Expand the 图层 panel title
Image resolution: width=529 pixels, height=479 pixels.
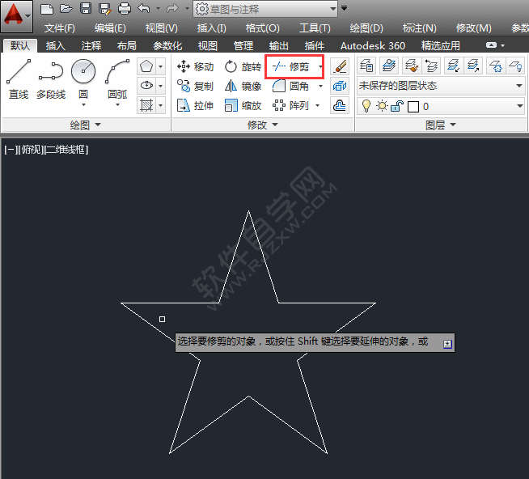point(441,125)
